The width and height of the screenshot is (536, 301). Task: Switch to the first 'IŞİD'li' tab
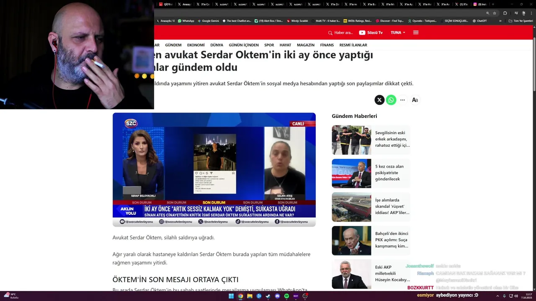pos(165,4)
